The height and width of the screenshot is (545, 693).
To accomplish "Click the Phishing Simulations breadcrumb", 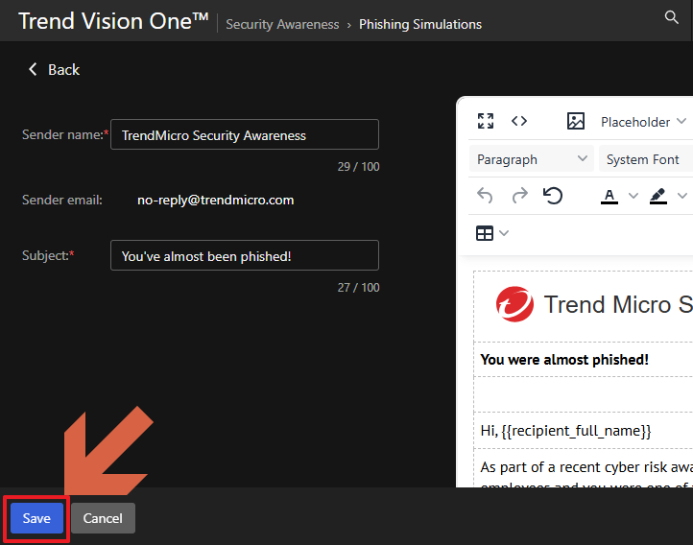I will click(420, 25).
